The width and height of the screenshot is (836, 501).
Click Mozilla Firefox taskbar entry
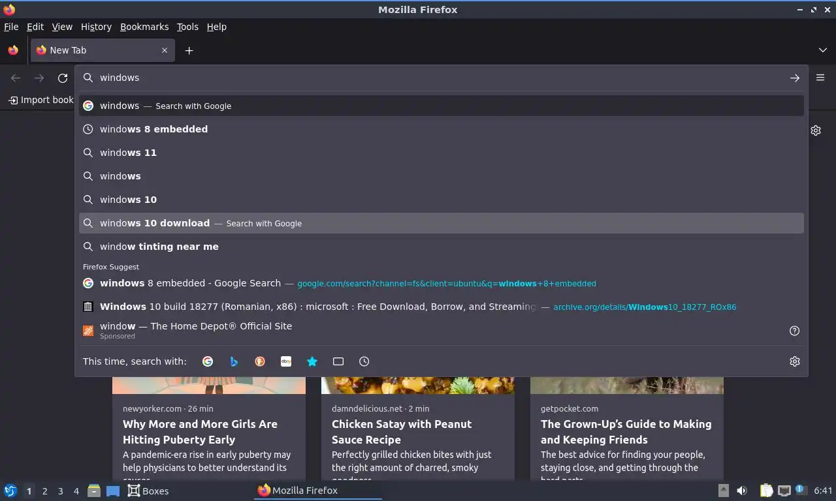tap(318, 491)
